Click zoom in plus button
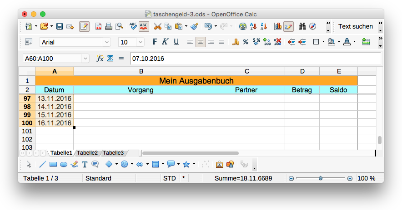 pos(350,179)
